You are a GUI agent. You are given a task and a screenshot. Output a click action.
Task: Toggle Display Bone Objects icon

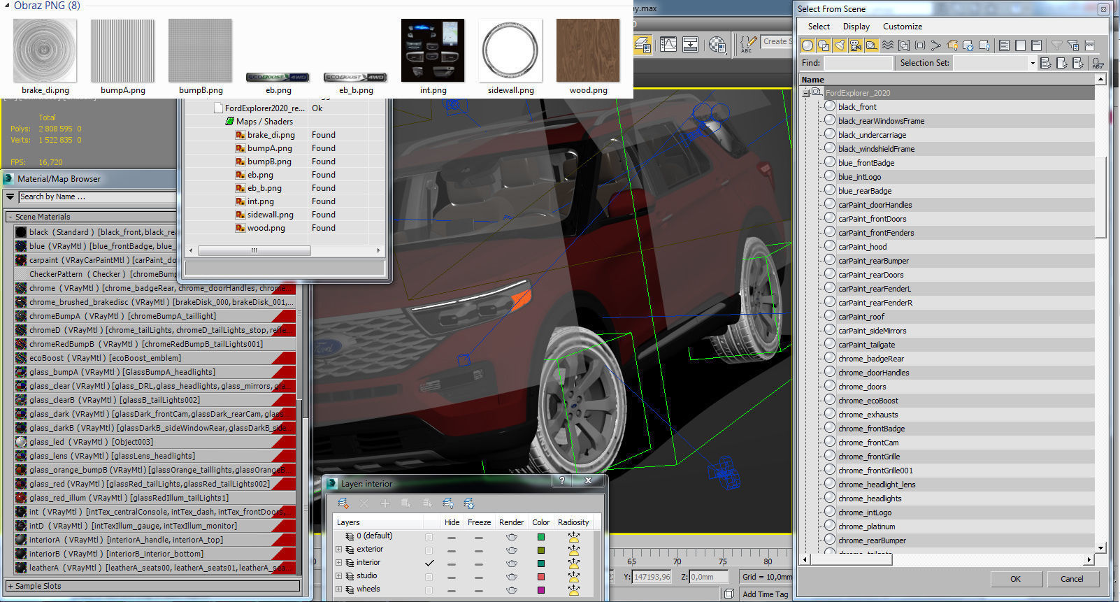(x=936, y=45)
